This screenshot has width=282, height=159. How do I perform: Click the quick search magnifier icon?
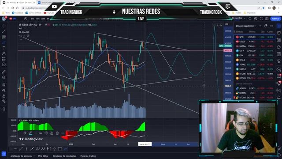tap(250, 19)
